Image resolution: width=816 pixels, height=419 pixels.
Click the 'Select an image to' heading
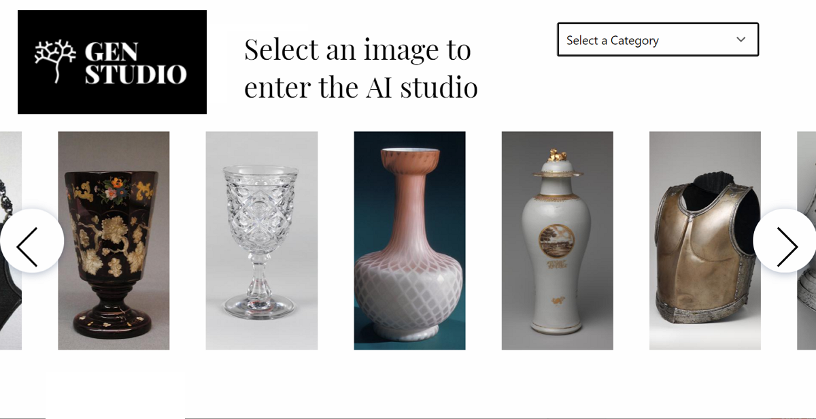coord(358,50)
